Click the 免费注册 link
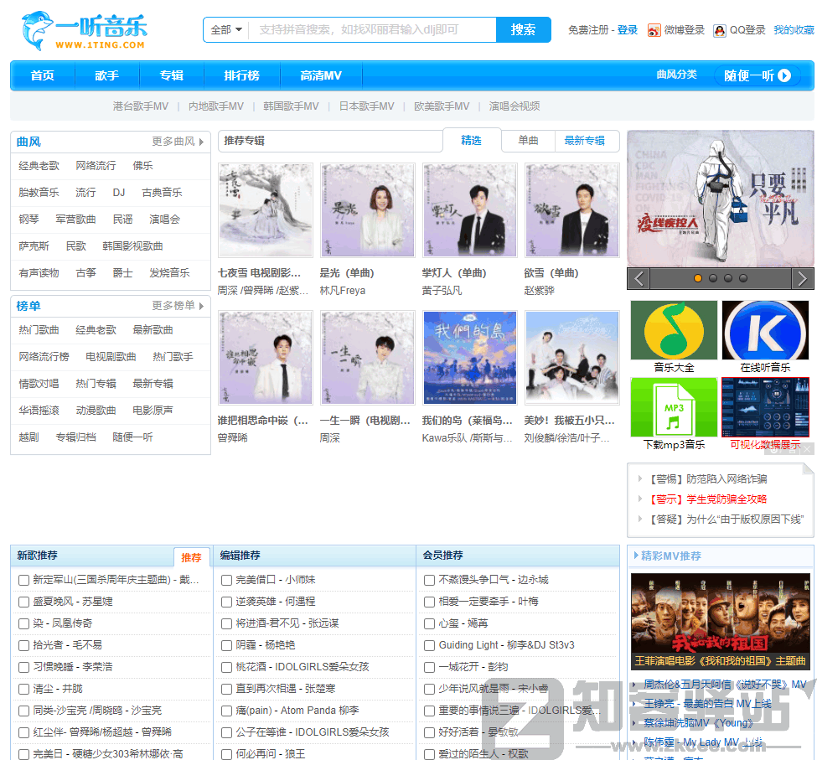The height and width of the screenshot is (760, 817). click(587, 30)
